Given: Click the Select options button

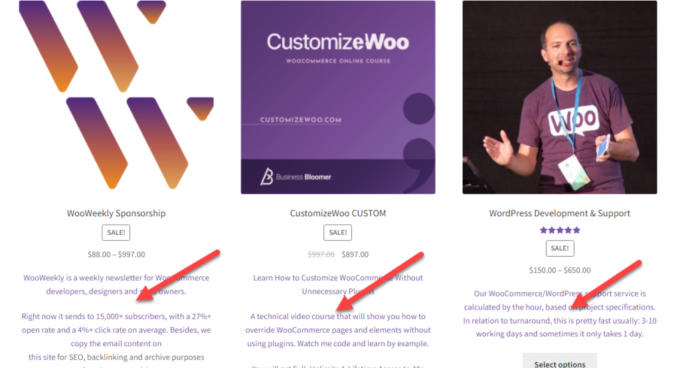Looking at the screenshot, I should pos(559,361).
